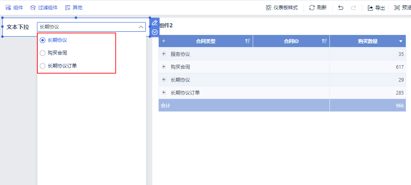Click the 合同ID column header
Screen dimensions: 411x185
pyautogui.click(x=291, y=41)
